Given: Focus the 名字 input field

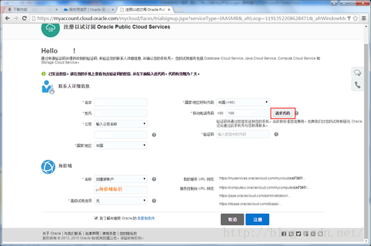Looking at the screenshot, I should 121,102.
